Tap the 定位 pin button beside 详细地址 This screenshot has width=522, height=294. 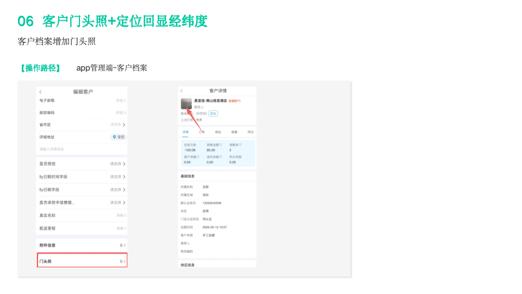(119, 137)
